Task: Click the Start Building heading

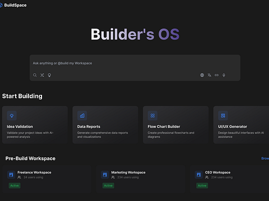Action: click(x=22, y=96)
